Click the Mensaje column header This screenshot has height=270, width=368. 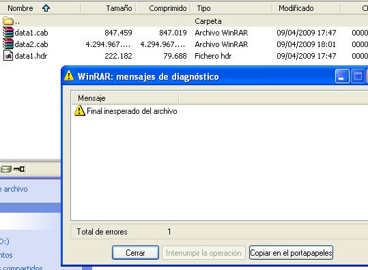(x=125, y=98)
